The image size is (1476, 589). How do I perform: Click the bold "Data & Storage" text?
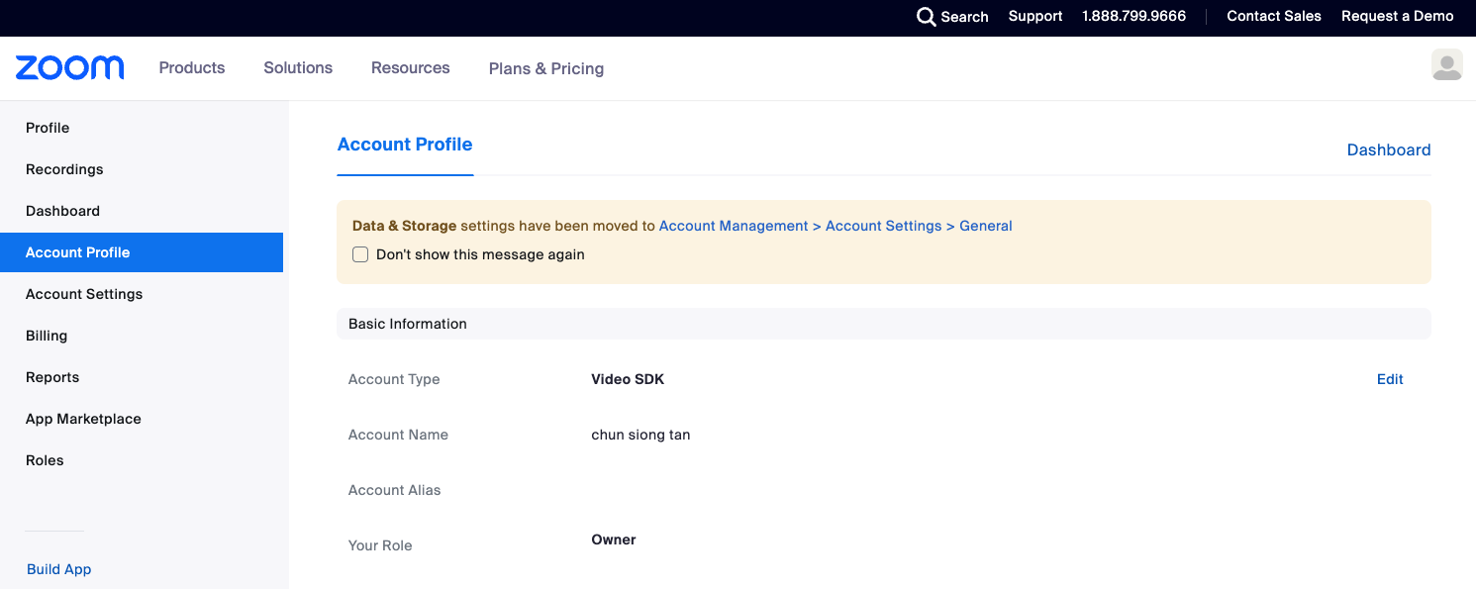tap(405, 226)
